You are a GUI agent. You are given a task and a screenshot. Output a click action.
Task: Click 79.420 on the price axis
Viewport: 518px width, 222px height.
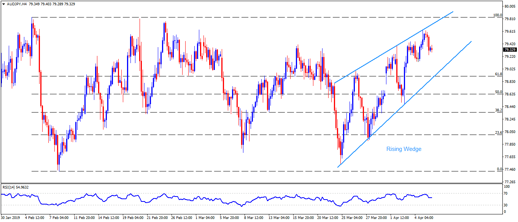510,44
